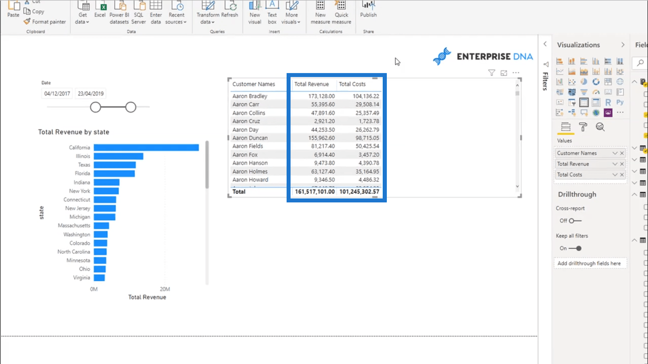Open Transform data dropdown
The height and width of the screenshot is (364, 648).
coord(208,13)
